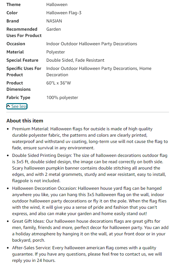Click Double Sided, Fade Resistant text

(x=75, y=60)
